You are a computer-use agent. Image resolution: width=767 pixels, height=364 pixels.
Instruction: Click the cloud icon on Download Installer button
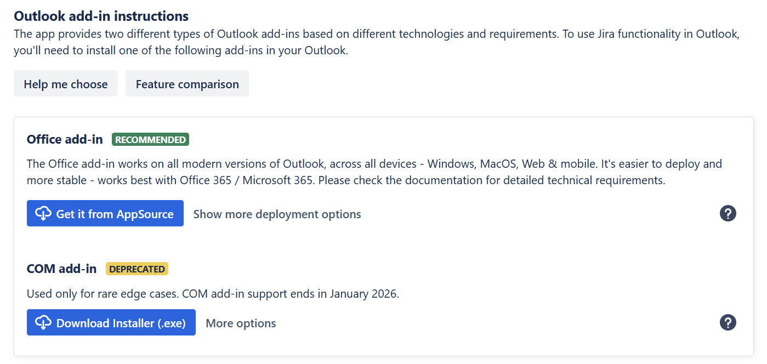pos(43,322)
